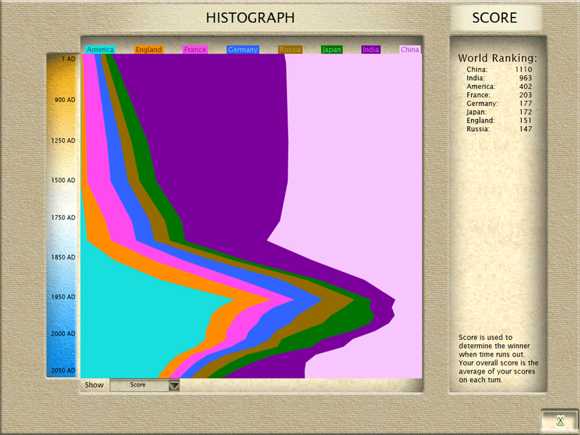This screenshot has width=580, height=435.
Task: Select the America legend swatch
Action: (100, 49)
